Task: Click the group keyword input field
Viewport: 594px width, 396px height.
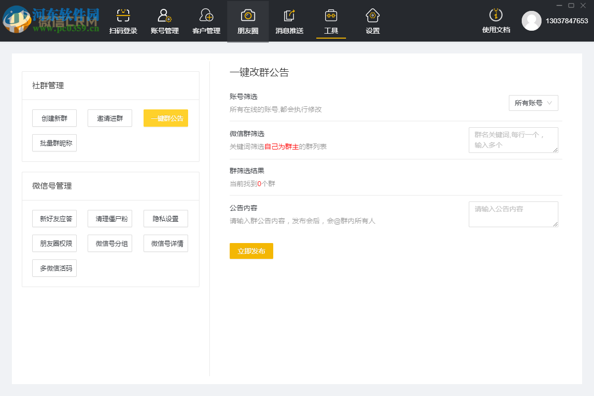Action: 513,140
